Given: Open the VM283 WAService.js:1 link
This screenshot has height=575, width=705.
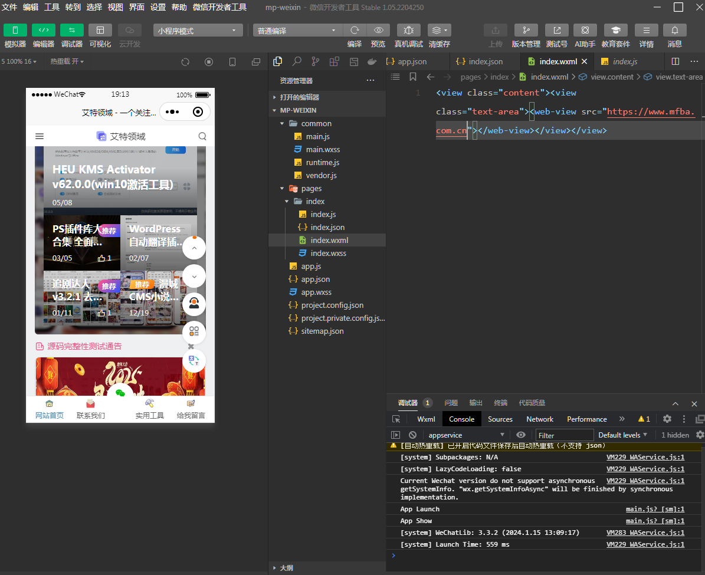Looking at the screenshot, I should 645,533.
